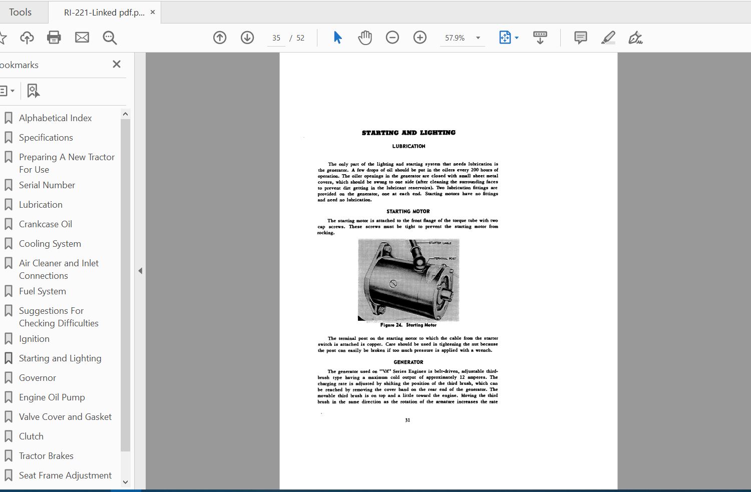Viewport: 751px width, 492px height.
Task: Click the zoom out minus button
Action: [393, 38]
